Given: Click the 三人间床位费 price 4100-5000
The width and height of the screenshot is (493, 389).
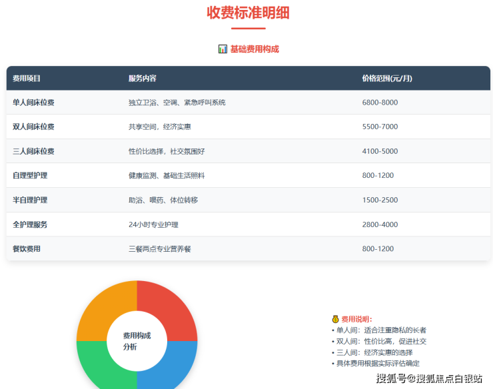Looking at the screenshot, I should coord(380,151).
